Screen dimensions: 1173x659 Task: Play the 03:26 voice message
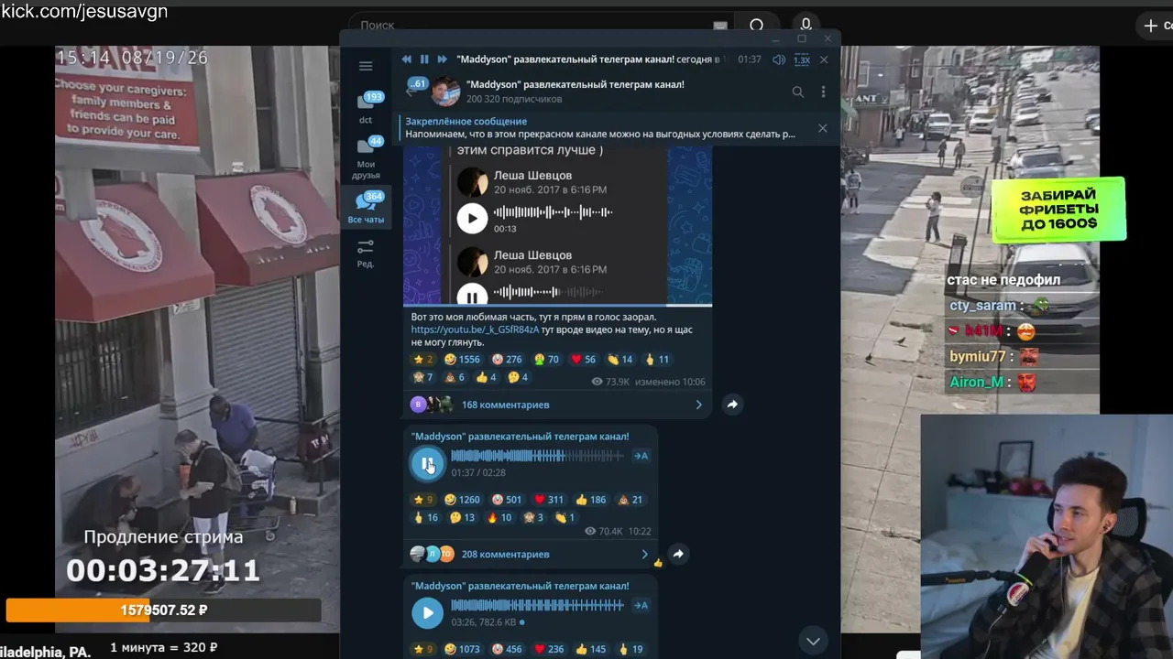point(427,612)
